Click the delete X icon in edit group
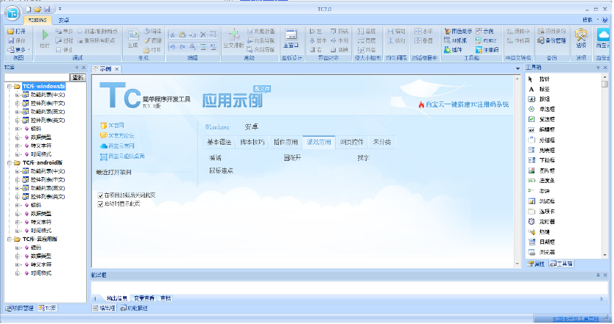This screenshot has width=614, height=324. [x=203, y=35]
